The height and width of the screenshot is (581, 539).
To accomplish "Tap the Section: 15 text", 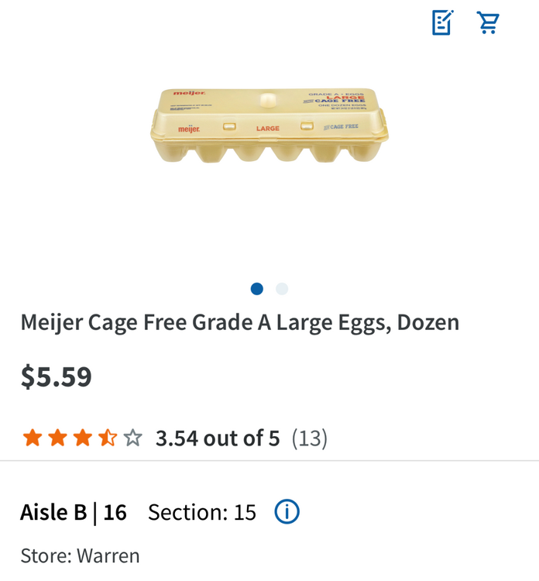I will coord(201,512).
